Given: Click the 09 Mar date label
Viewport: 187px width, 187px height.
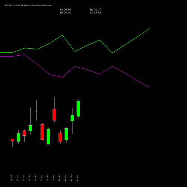Looking at the screenshot, I should [x=53, y=178].
